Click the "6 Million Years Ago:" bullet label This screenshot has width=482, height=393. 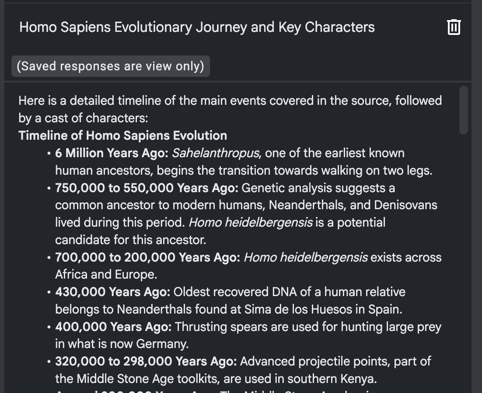pos(112,153)
